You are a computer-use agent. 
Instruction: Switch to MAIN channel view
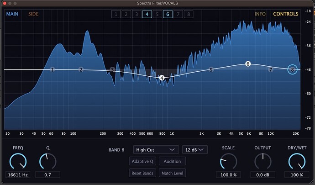(x=12, y=14)
